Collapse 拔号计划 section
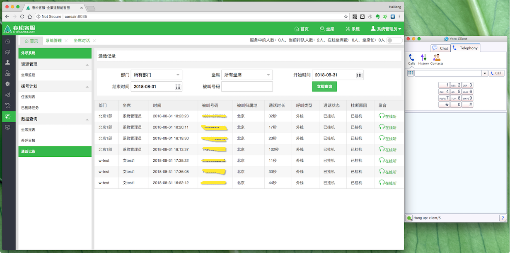510x253 pixels. [x=87, y=87]
